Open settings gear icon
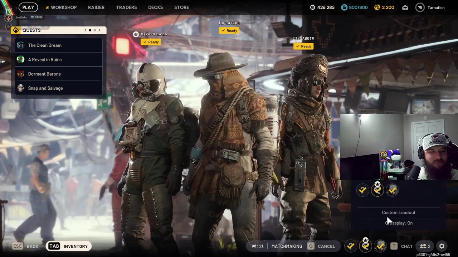 pos(442,246)
